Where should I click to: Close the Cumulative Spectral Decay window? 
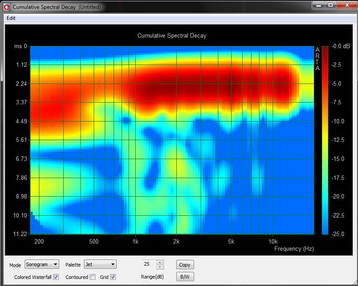click(x=347, y=5)
